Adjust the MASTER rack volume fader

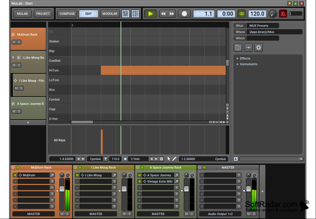[x=249, y=189]
